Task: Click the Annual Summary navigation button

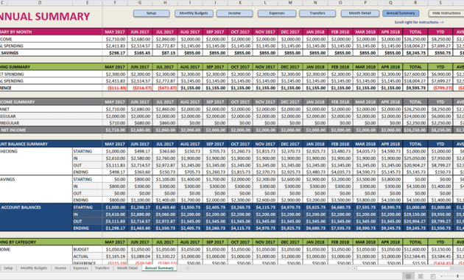Action: pos(401,13)
